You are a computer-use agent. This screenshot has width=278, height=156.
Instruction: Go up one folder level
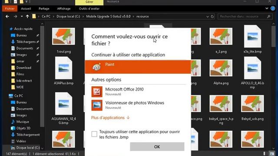click(x=27, y=16)
